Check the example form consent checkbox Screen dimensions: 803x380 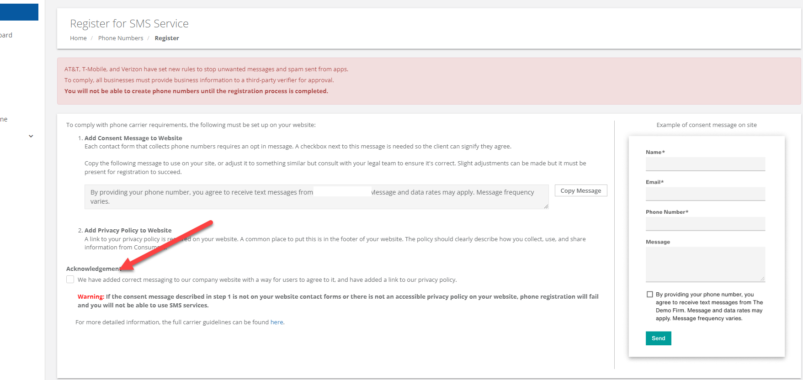649,295
